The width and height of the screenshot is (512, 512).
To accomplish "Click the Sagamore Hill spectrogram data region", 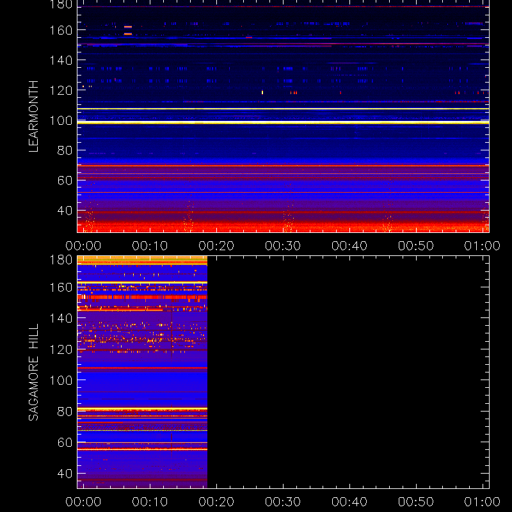I will point(142,372).
